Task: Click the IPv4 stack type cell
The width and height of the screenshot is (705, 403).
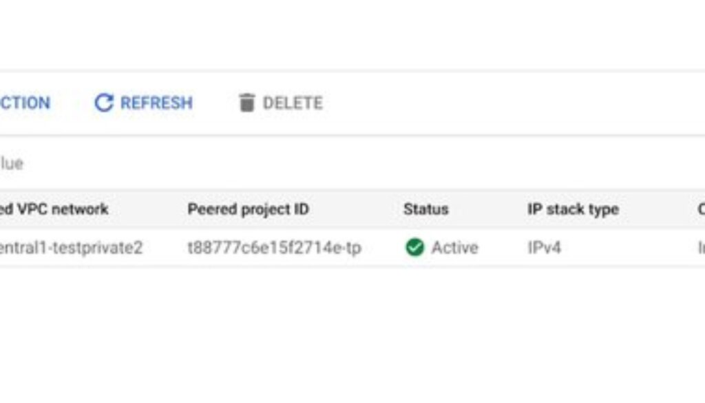Action: click(544, 247)
